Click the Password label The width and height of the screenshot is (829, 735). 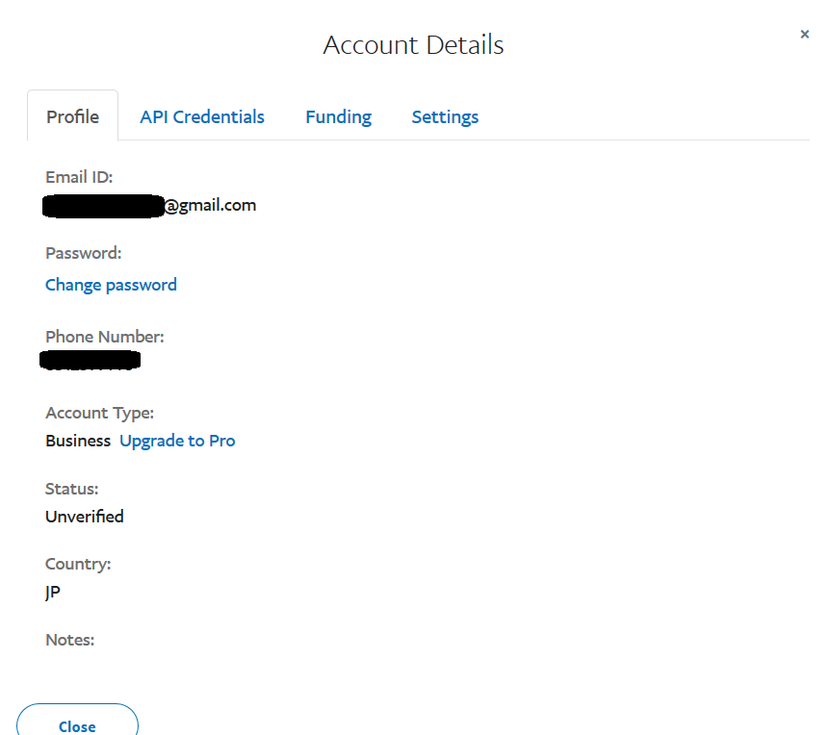pyautogui.click(x=84, y=253)
